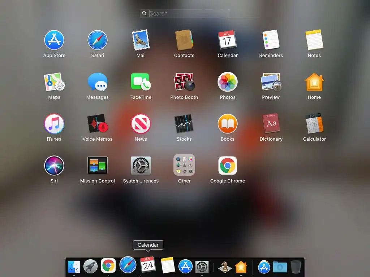The width and height of the screenshot is (370, 277).
Task: Open FaceTime app
Action: pos(141,82)
